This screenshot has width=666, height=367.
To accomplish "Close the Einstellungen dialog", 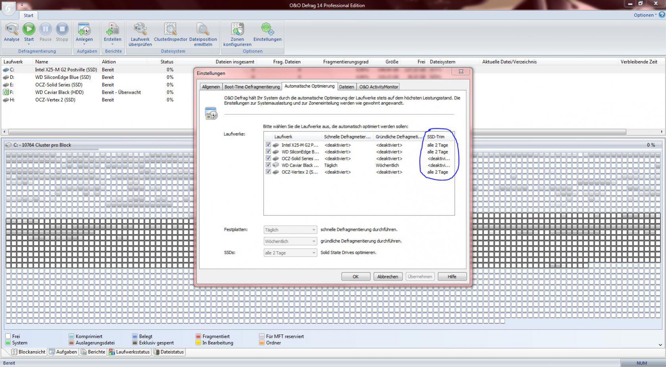I will point(461,71).
